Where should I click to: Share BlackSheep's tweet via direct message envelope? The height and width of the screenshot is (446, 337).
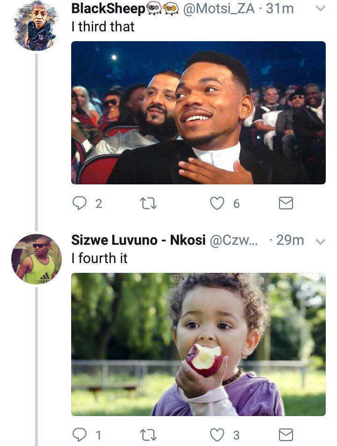click(286, 204)
